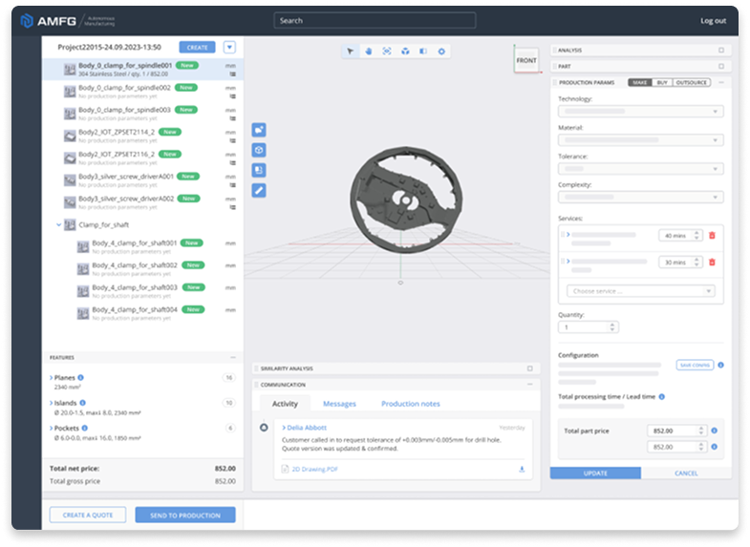This screenshot has height=547, width=750.
Task: Expand the Pockets feature
Action: (x=52, y=428)
